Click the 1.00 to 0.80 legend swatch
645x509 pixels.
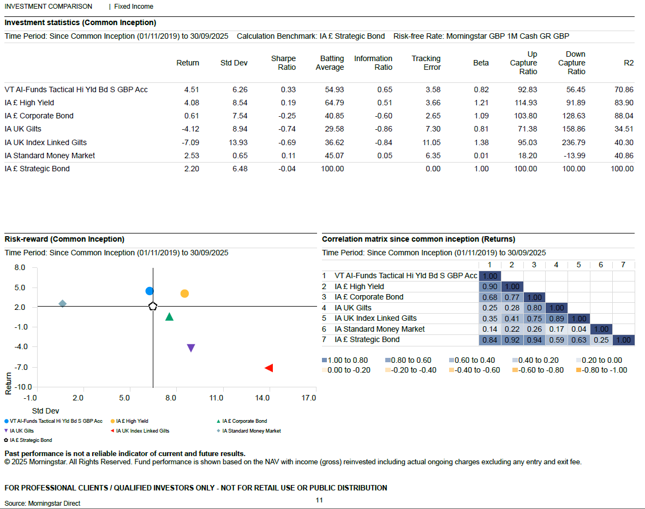(x=325, y=360)
